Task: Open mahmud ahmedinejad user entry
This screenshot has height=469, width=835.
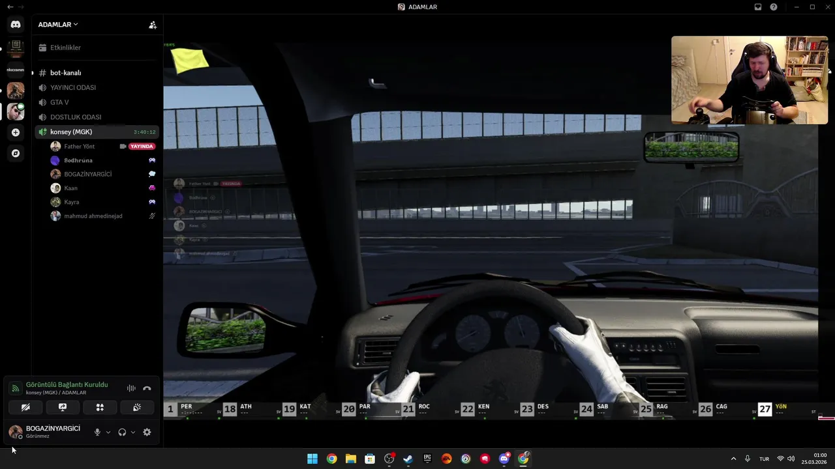Action: point(103,216)
